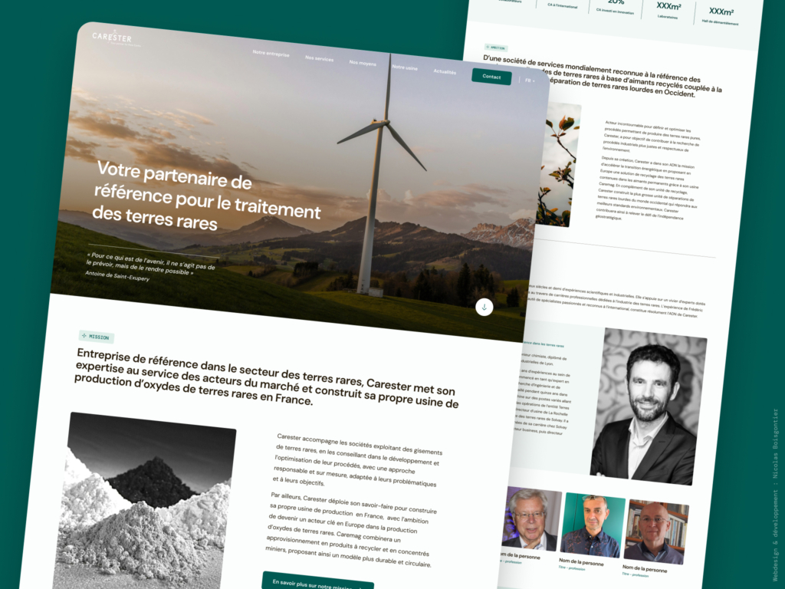This screenshot has width=785, height=589.
Task: Click the Carester logo in the header
Action: tap(113, 38)
